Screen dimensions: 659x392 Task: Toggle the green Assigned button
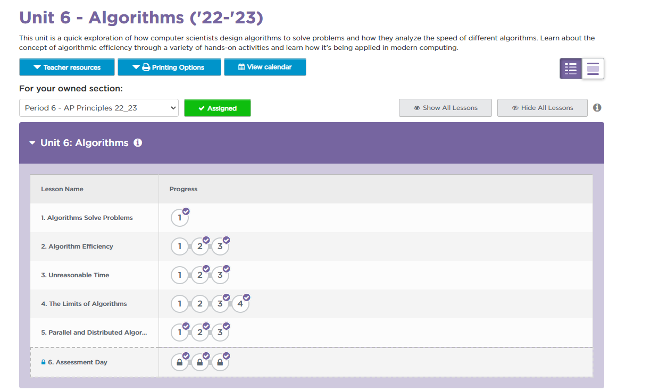tap(217, 108)
